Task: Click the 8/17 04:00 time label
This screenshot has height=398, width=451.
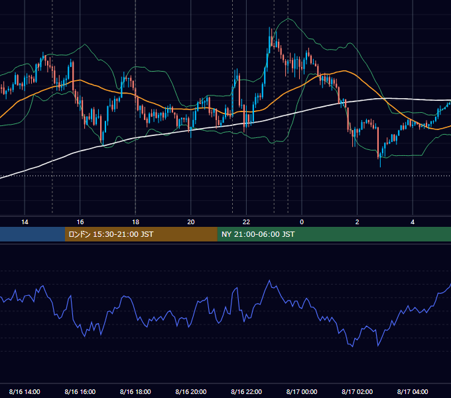Action: (413, 391)
